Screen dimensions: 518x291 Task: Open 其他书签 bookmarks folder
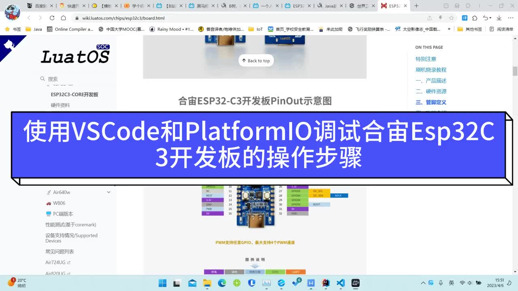pyautogui.click(x=469, y=29)
